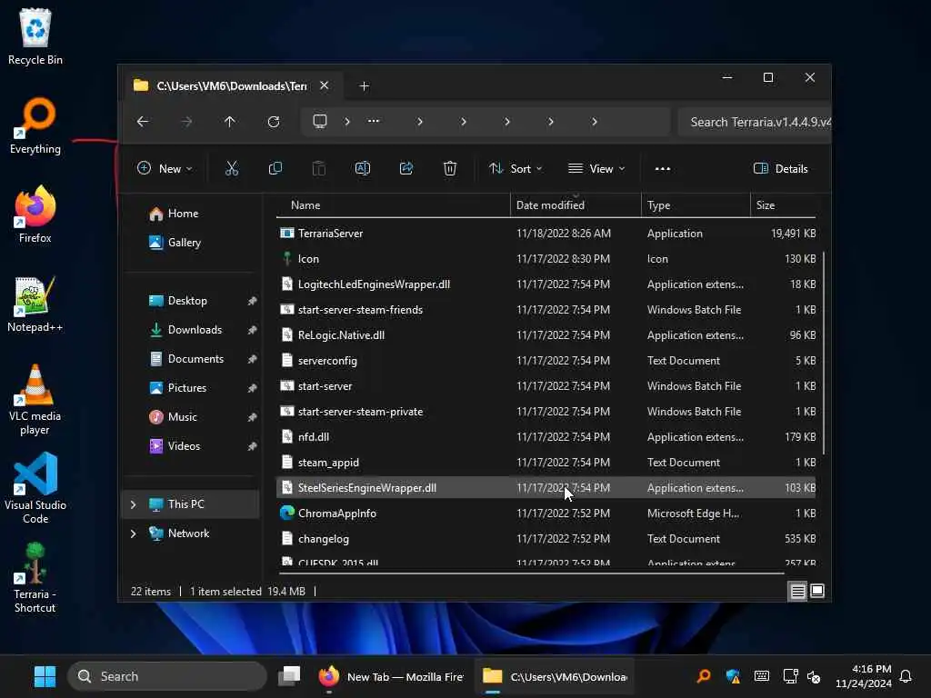931x698 pixels.
Task: Click the Cut scissors icon
Action: click(232, 168)
